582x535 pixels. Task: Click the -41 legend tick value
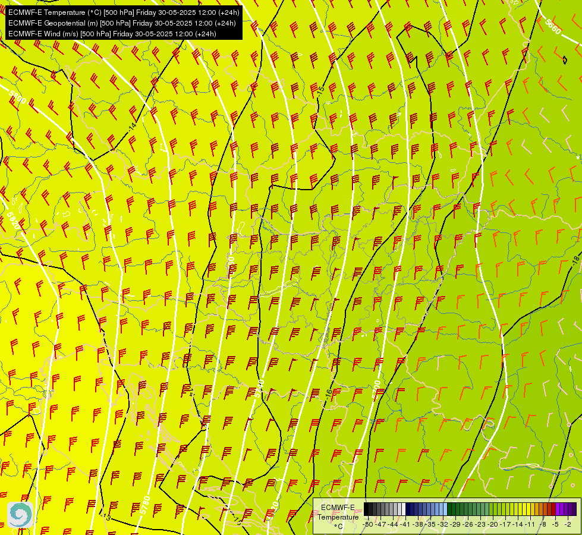pyautogui.click(x=405, y=524)
